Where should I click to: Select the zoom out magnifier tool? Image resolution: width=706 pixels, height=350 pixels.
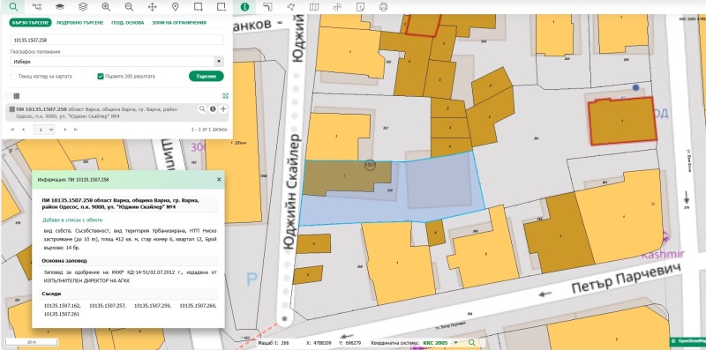point(129,7)
